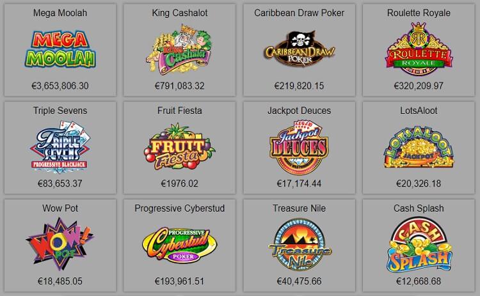Open the Mega Moolah game logo
Screen dimensions: 480x296
tap(60, 49)
